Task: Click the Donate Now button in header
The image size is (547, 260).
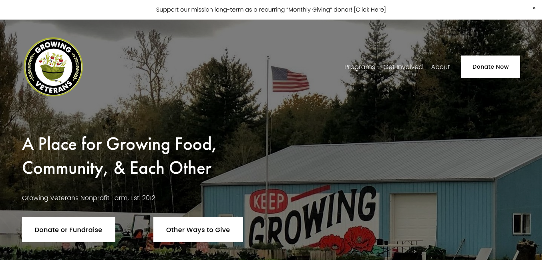Action: pos(491,67)
